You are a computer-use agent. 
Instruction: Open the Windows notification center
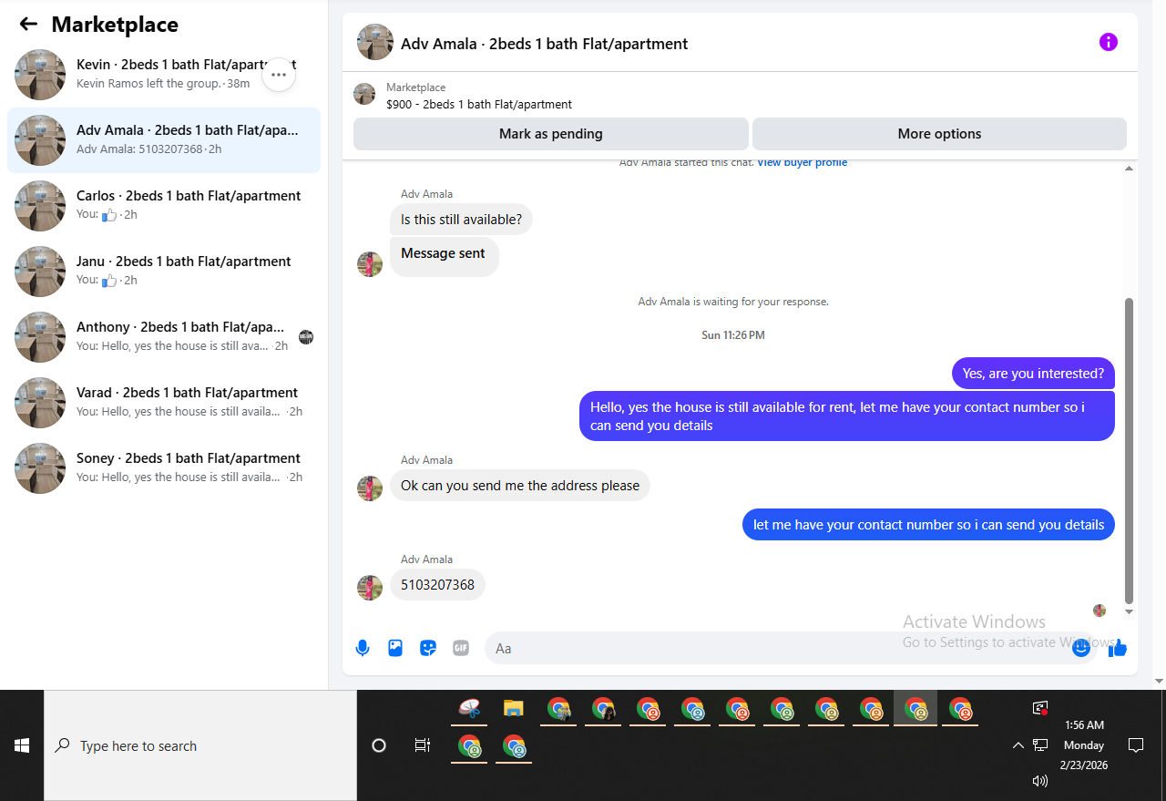point(1136,745)
